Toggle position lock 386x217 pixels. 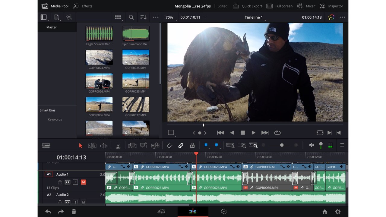(x=192, y=146)
